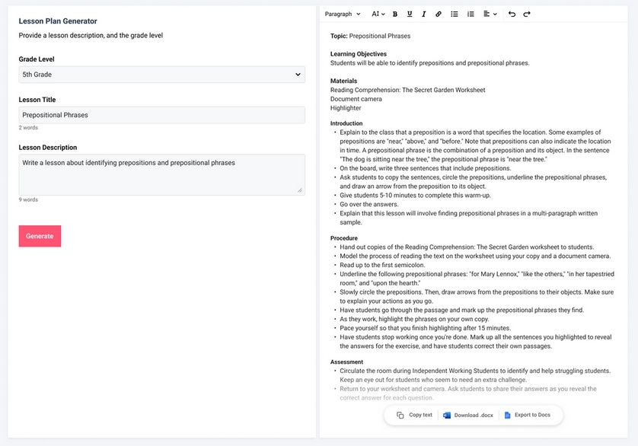Image resolution: width=638 pixels, height=446 pixels.
Task: Click the Assessment heading
Action: [x=346, y=362]
